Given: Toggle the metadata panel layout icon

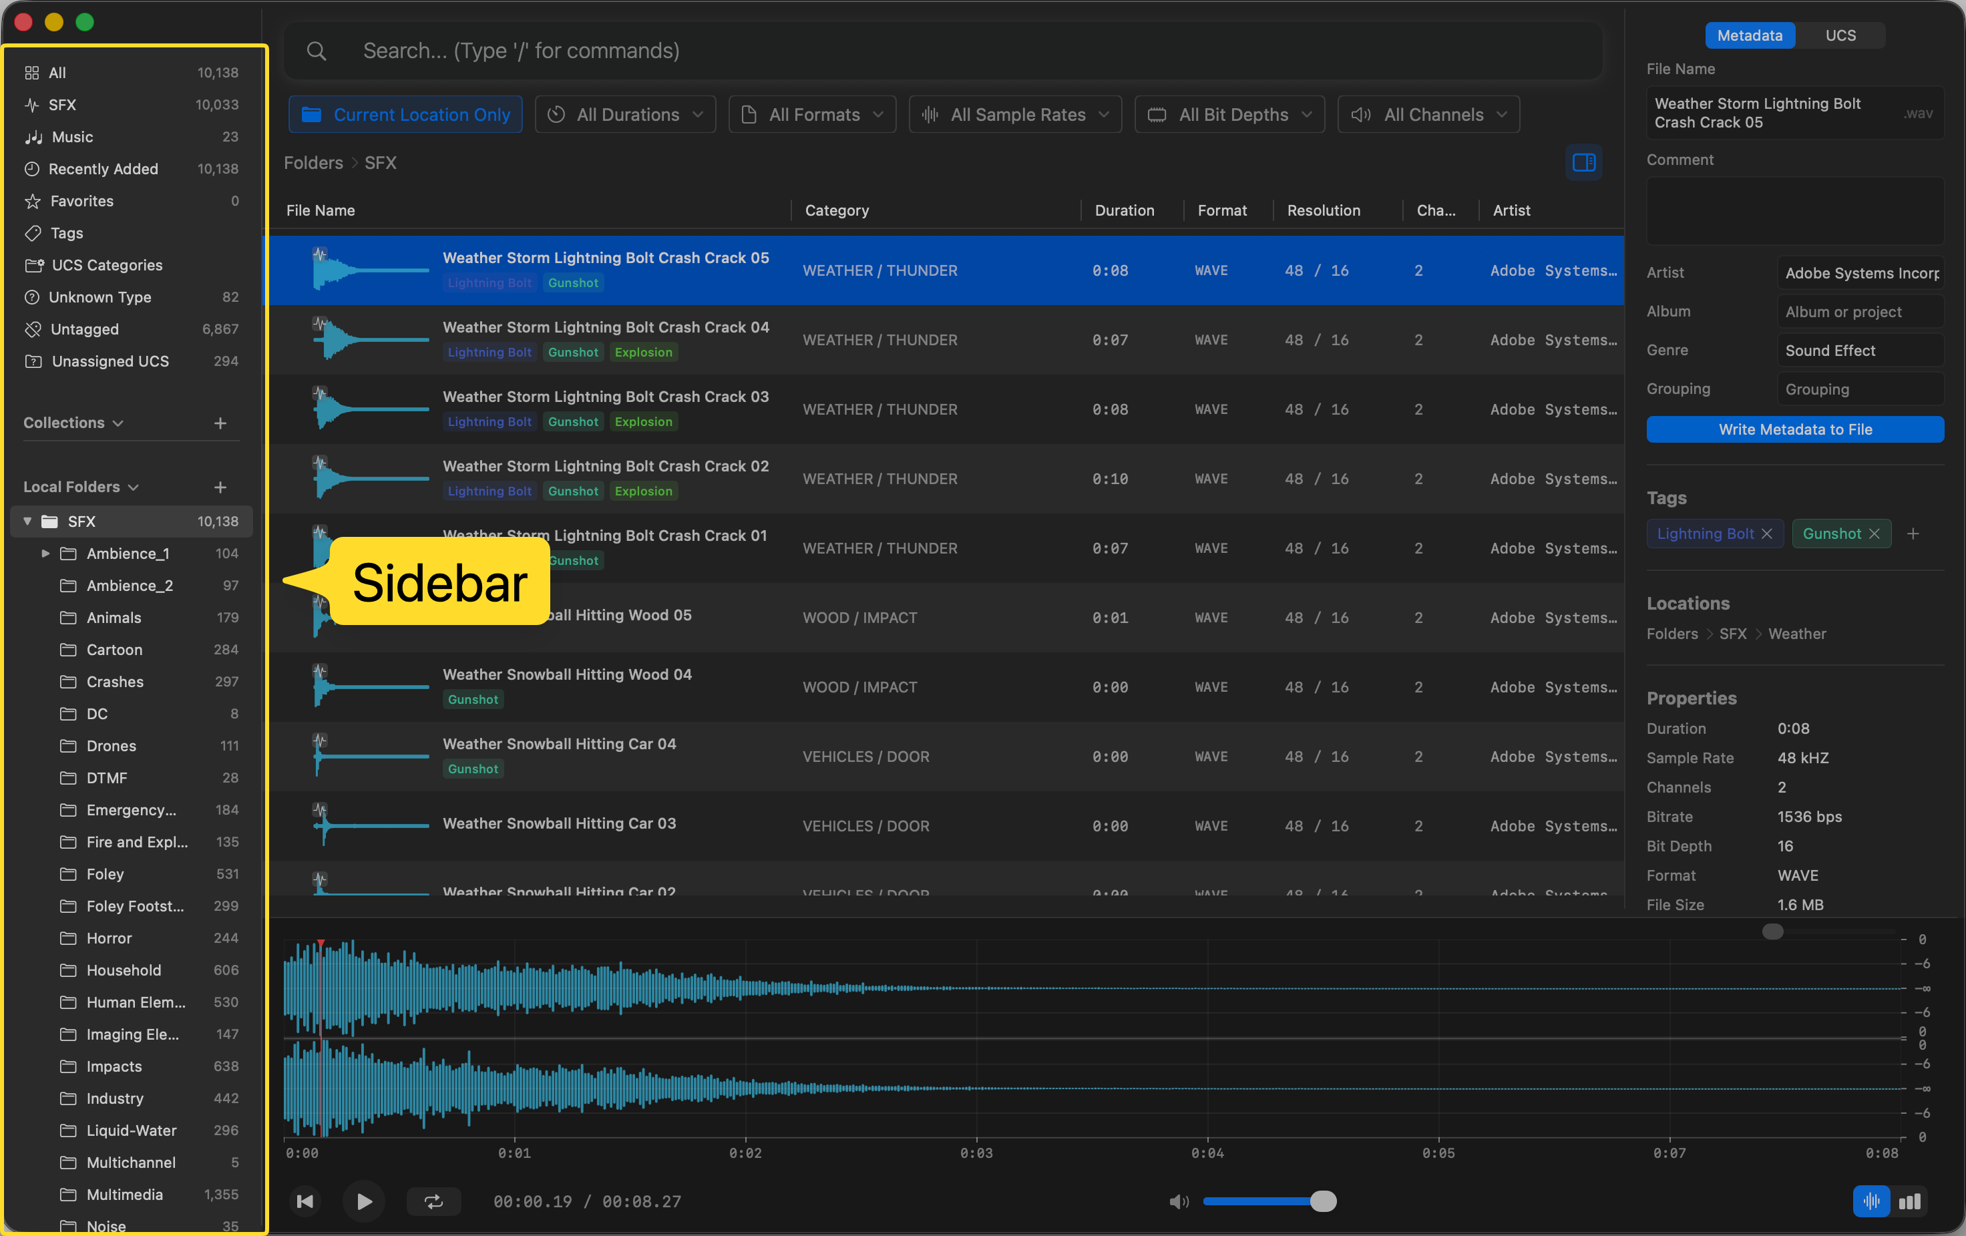Looking at the screenshot, I should (1583, 162).
